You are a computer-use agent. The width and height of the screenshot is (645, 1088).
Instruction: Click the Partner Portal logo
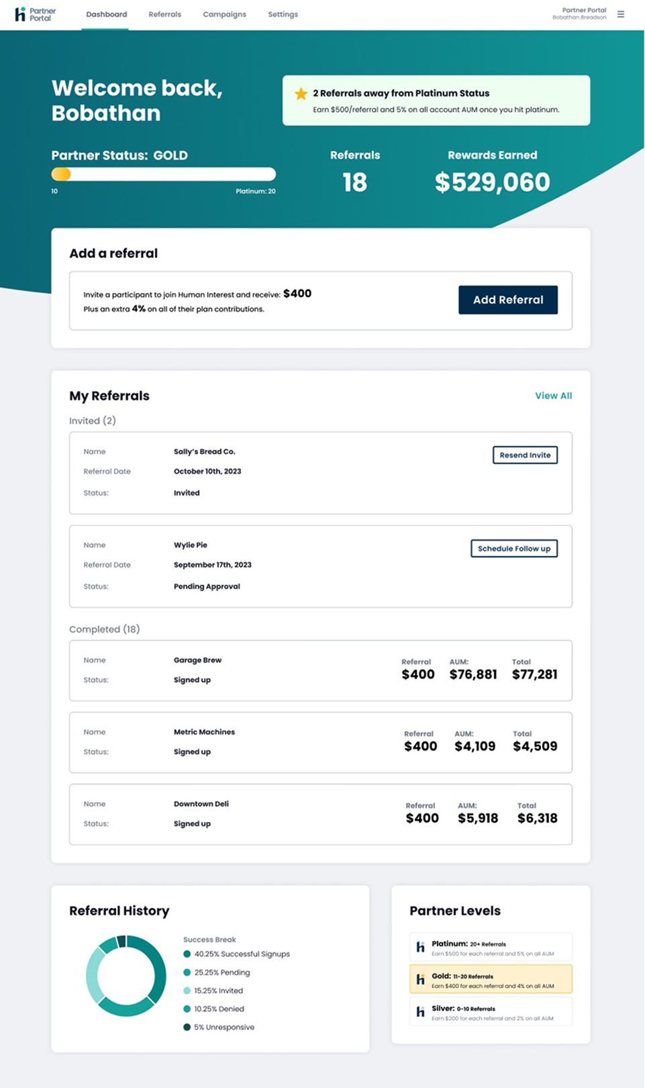click(x=36, y=14)
